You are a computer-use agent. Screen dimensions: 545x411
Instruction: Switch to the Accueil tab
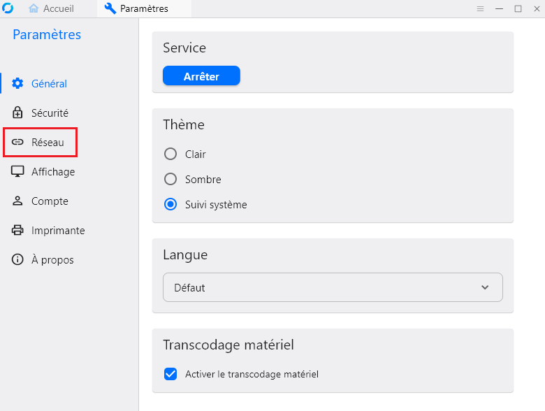[52, 8]
